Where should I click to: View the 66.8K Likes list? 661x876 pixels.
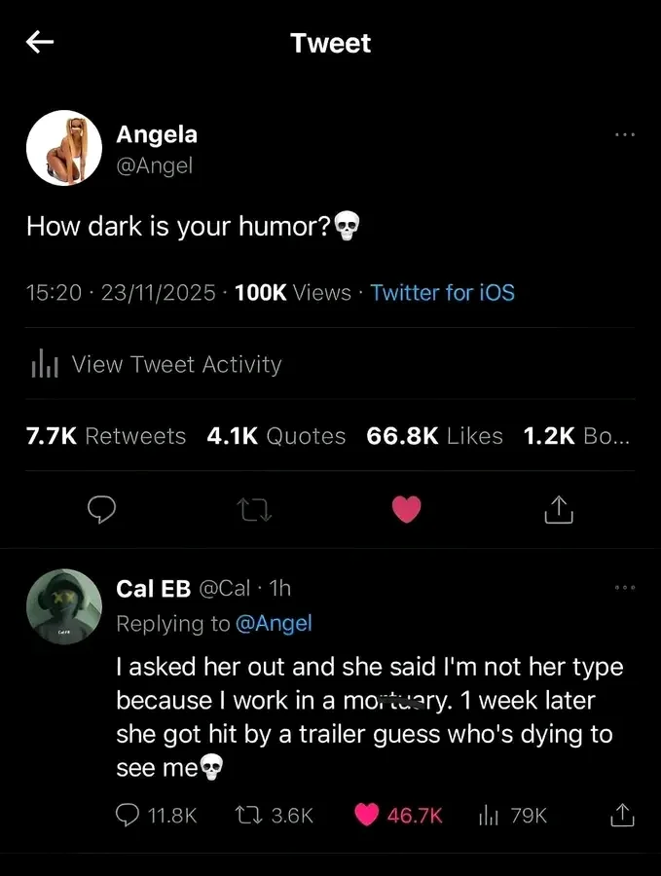[434, 436]
